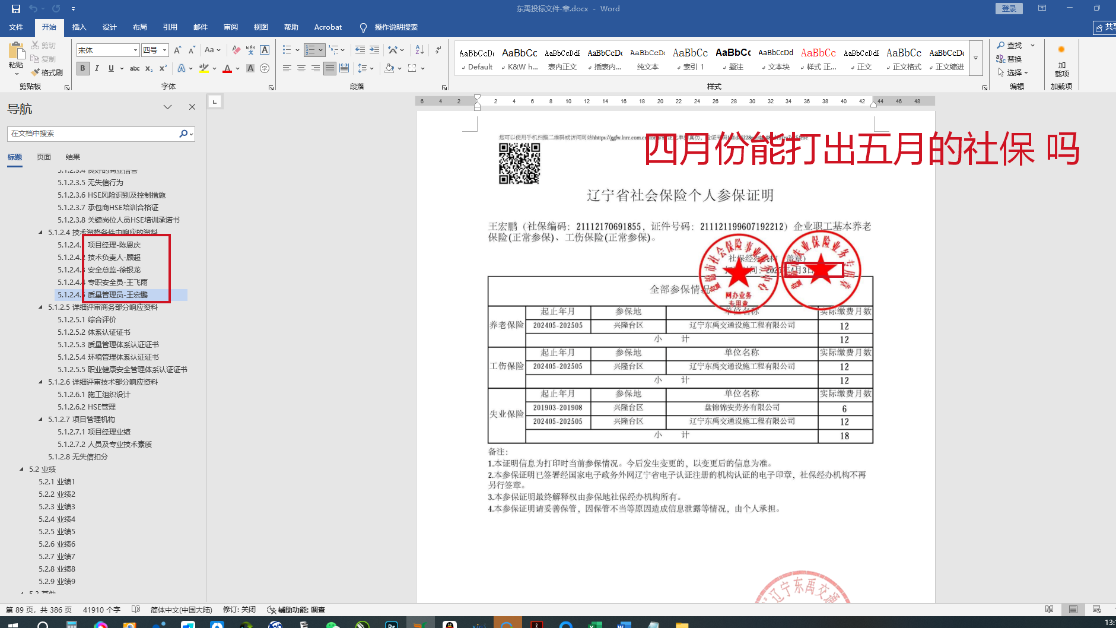This screenshot has height=628, width=1116.
Task: Switch to the 审阅 (Review) ribbon tab
Action: (230, 27)
